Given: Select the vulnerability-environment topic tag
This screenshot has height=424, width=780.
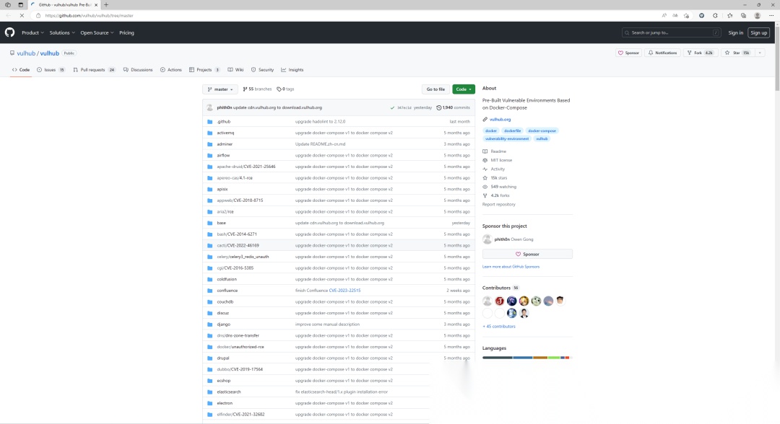Looking at the screenshot, I should click(507, 138).
